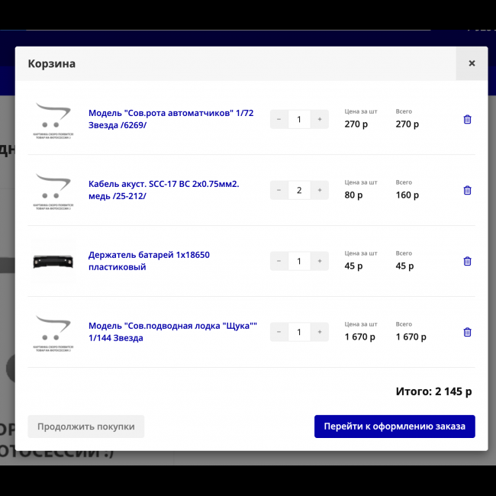This screenshot has width=496, height=496.
Task: Decrease quantity of Сов.рота автоматчиков model
Action: pyautogui.click(x=279, y=119)
